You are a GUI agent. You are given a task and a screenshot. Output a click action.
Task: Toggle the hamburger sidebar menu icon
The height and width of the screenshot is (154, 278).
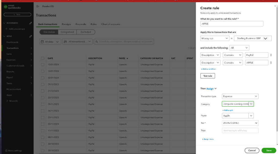(x=38, y=6)
